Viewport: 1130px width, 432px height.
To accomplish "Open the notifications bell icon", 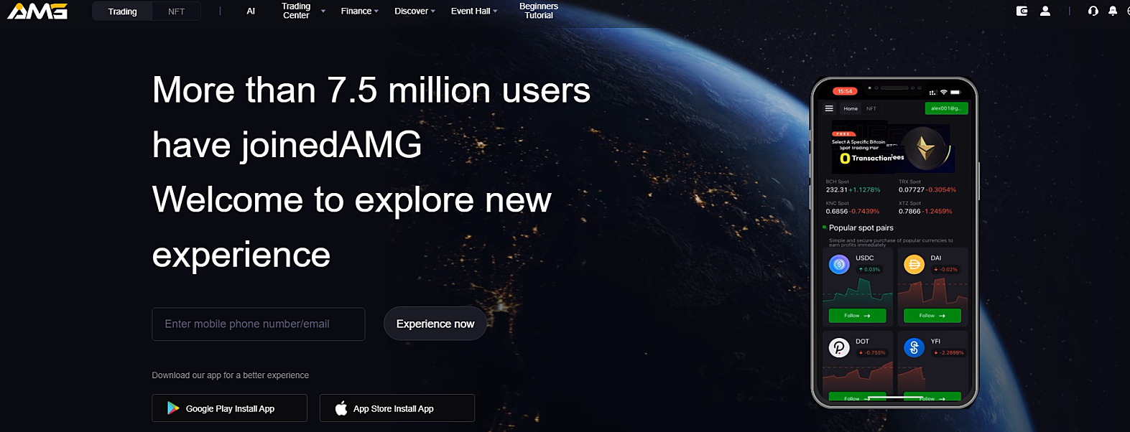I will pos(1113,11).
